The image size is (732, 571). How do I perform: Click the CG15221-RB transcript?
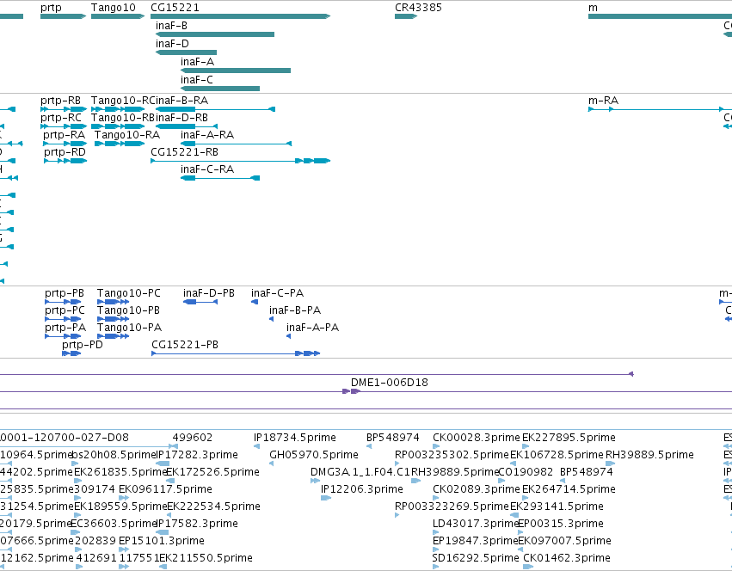click(241, 161)
